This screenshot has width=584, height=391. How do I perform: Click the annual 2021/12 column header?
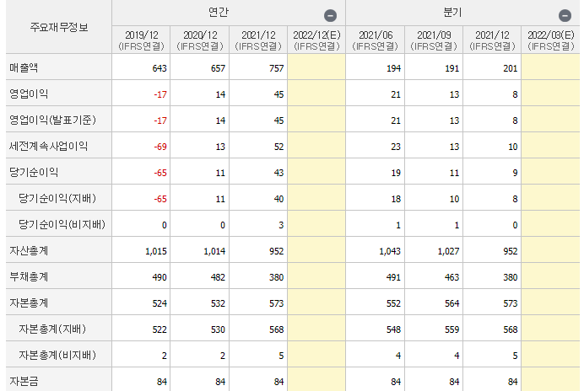coord(258,40)
